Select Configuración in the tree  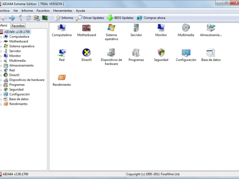(x=19, y=94)
